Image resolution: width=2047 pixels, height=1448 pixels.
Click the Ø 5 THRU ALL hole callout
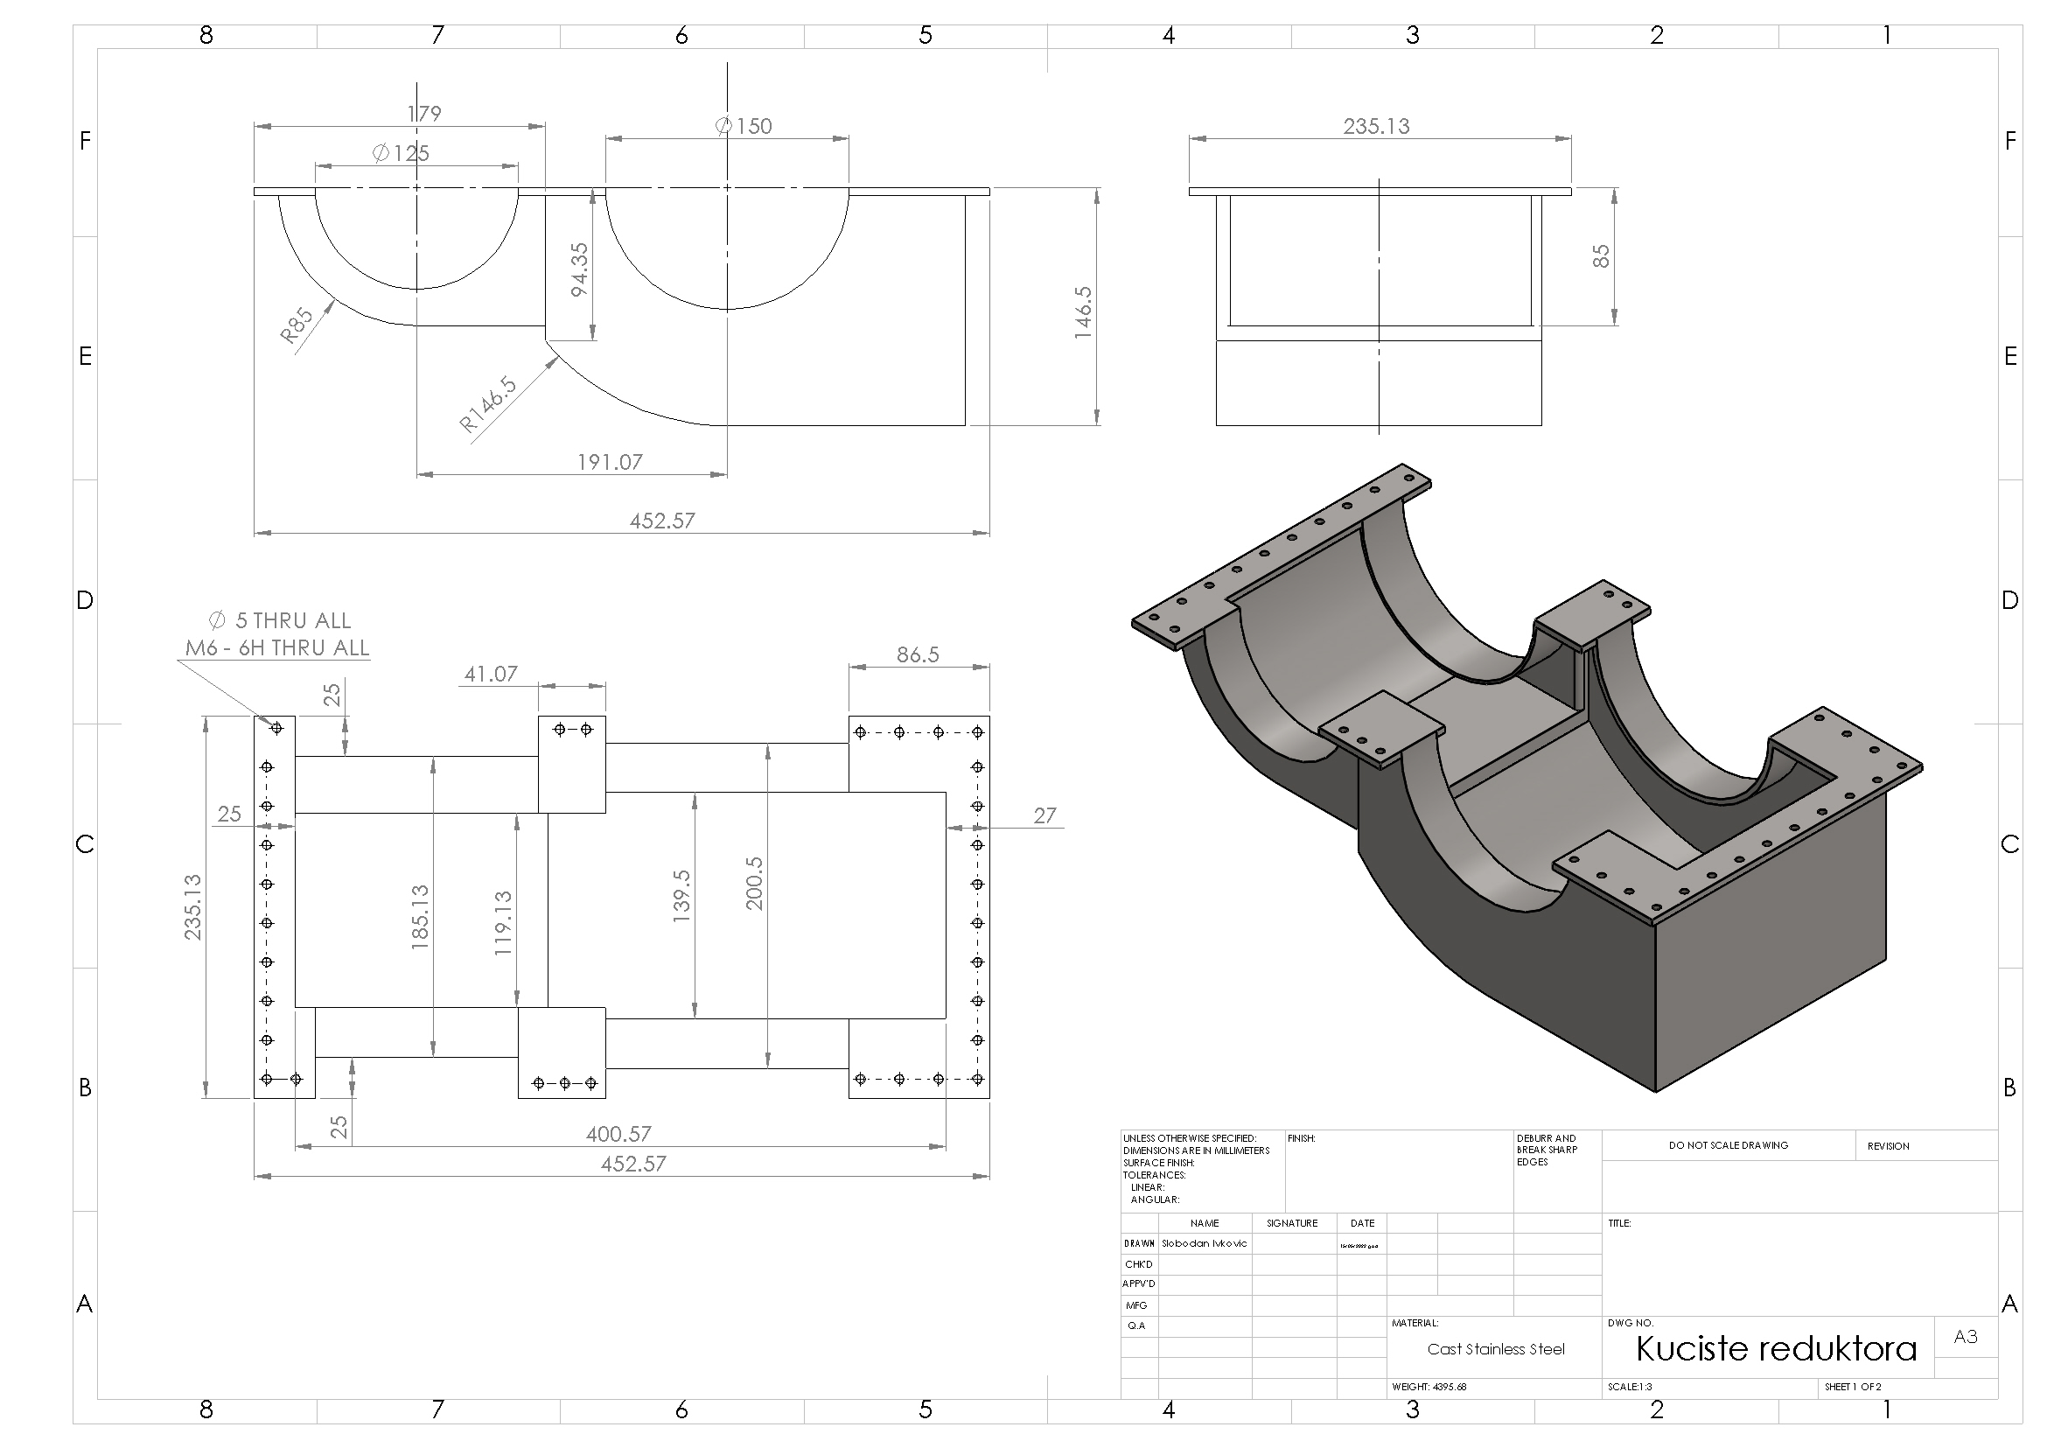280,620
